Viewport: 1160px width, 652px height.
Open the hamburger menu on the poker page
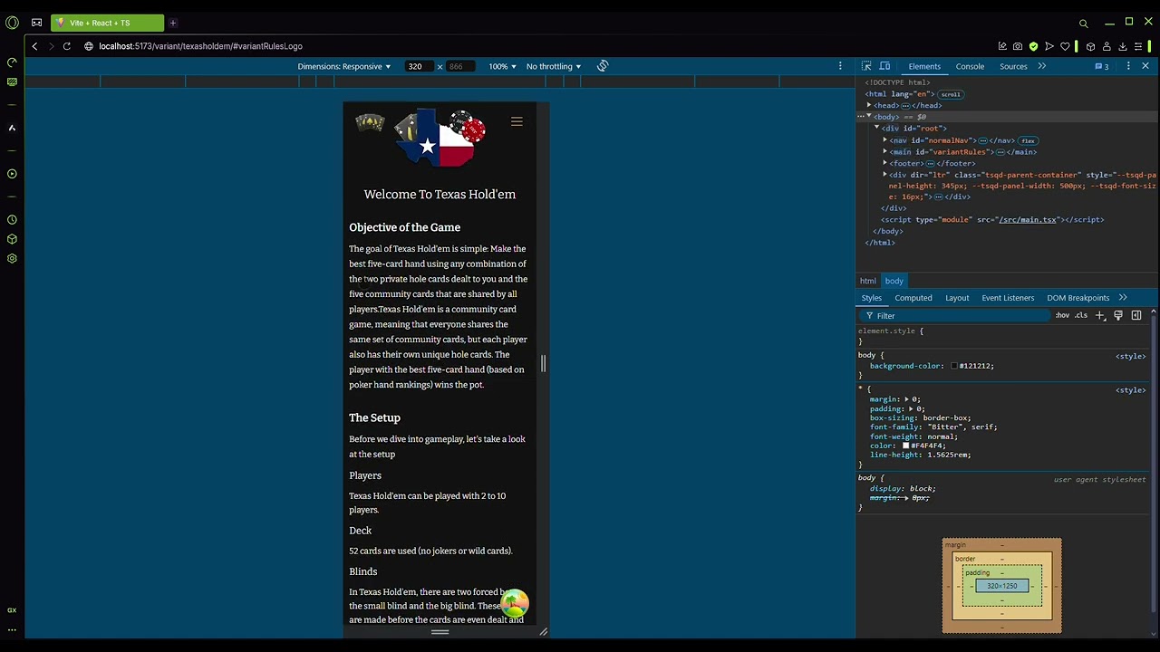pos(517,121)
